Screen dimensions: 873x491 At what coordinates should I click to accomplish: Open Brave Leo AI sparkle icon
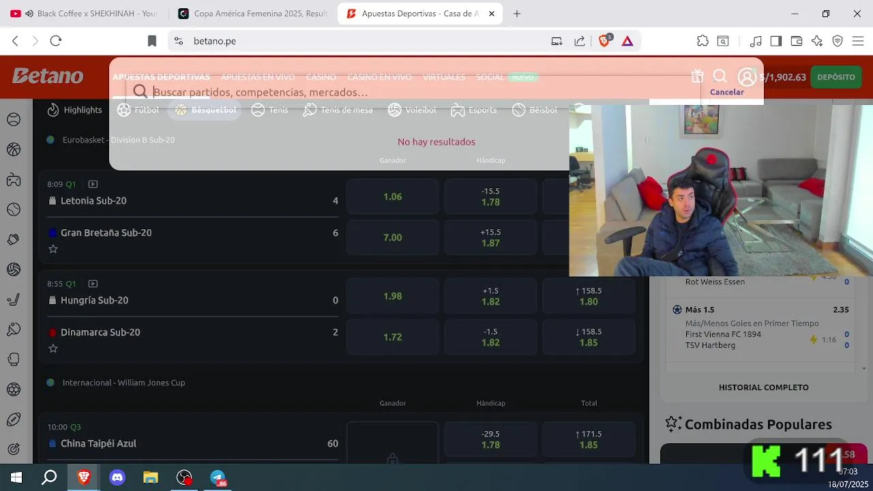coord(817,41)
